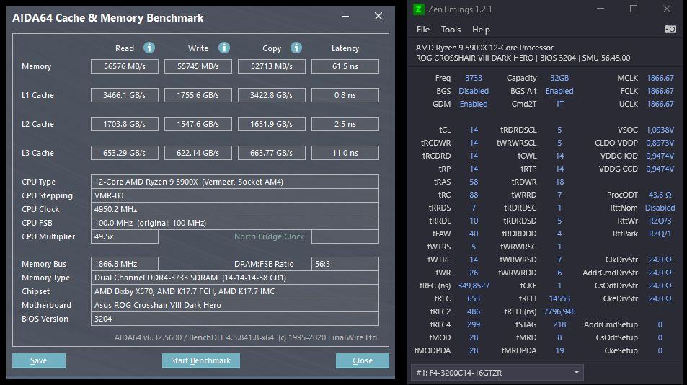Click the Memory Type field DDR4-3733 SDRAM

235,278
